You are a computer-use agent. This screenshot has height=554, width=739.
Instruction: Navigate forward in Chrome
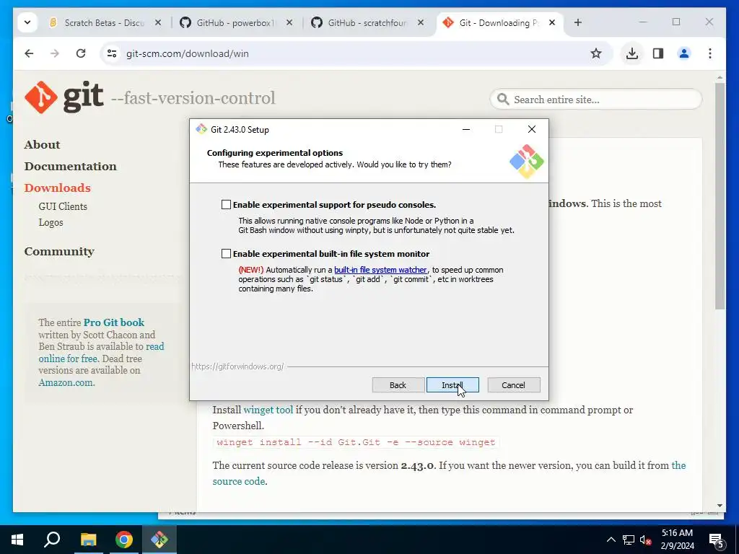pos(55,53)
